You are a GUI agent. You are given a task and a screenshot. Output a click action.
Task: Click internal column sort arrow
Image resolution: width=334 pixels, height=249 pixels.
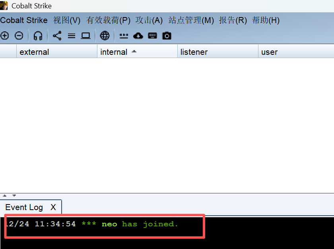click(x=134, y=51)
